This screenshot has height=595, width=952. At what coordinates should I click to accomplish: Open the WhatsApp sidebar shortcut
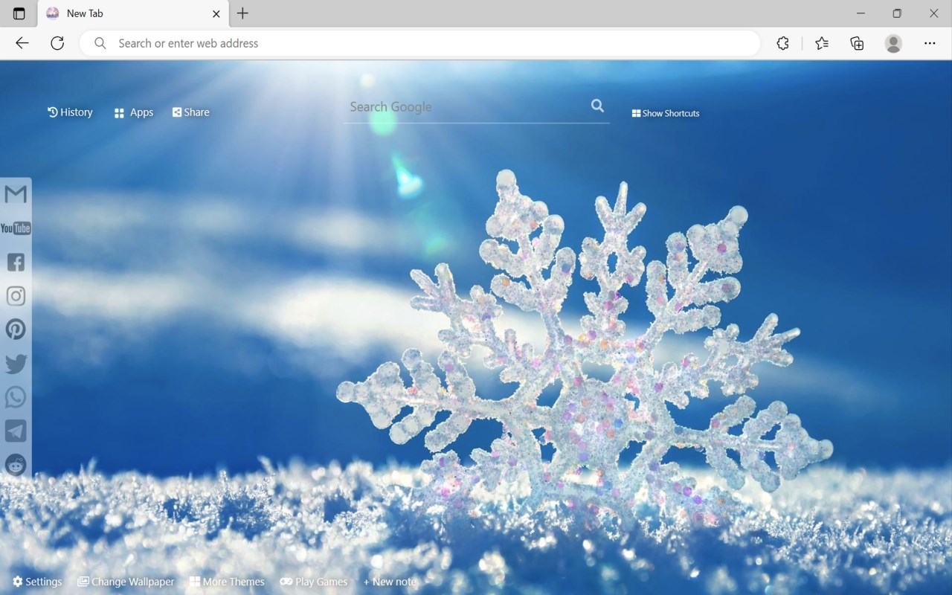coord(16,397)
